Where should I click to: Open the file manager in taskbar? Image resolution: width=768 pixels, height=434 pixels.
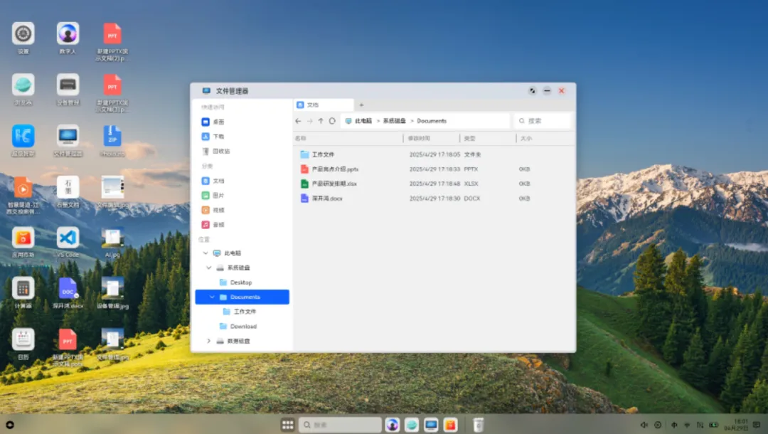(x=431, y=425)
